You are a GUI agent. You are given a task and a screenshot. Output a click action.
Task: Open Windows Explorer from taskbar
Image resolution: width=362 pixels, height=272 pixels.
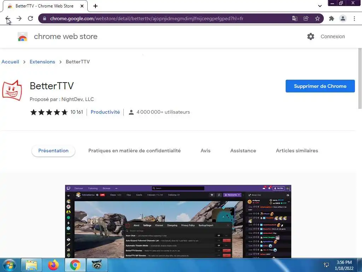31,265
